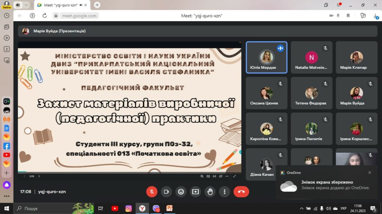The image size is (382, 214).
Task: Reload the meet.google.com page
Action: [x=44, y=16]
